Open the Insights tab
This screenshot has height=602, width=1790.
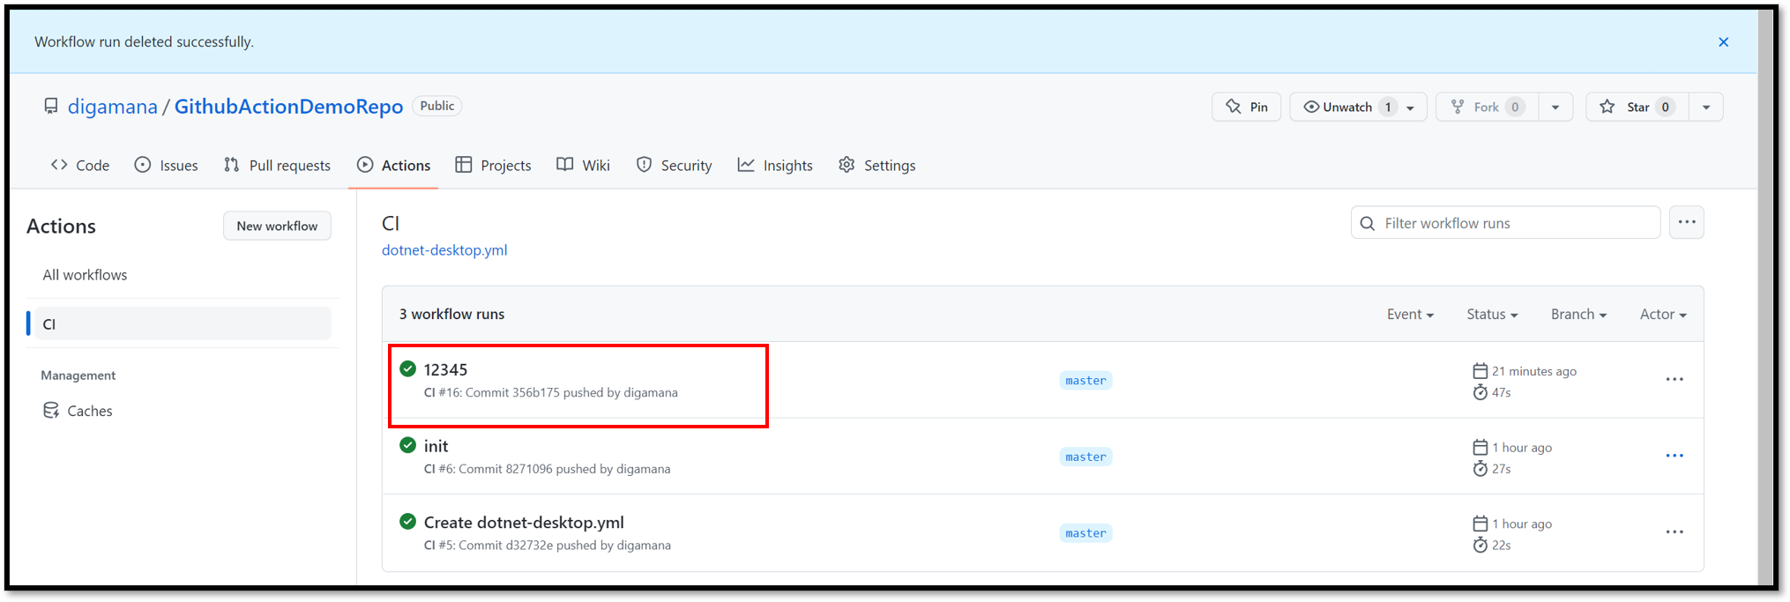(775, 166)
